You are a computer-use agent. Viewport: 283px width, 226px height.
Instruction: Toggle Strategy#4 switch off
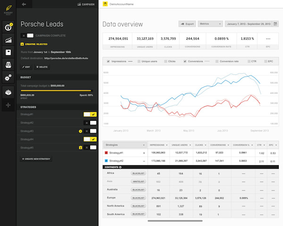click(x=90, y=139)
